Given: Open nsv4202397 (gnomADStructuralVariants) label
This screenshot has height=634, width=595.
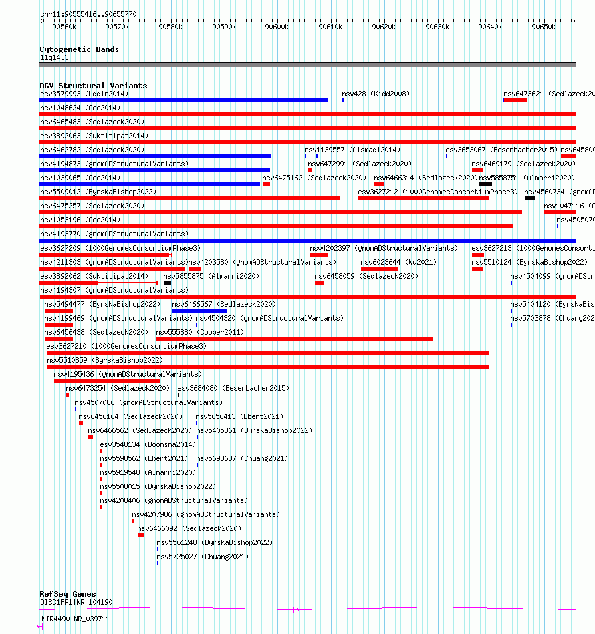Looking at the screenshot, I should [x=384, y=249].
